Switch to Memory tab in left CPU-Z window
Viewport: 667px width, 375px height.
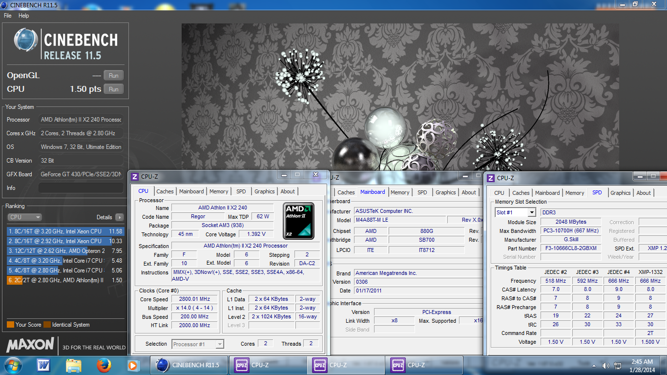coord(219,191)
